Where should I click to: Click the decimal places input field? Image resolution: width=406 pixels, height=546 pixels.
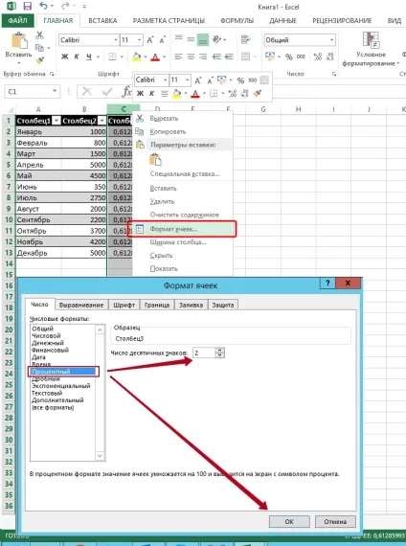(x=204, y=353)
